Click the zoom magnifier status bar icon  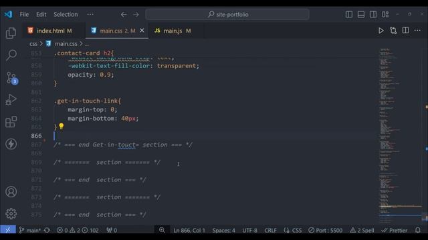click(x=162, y=230)
